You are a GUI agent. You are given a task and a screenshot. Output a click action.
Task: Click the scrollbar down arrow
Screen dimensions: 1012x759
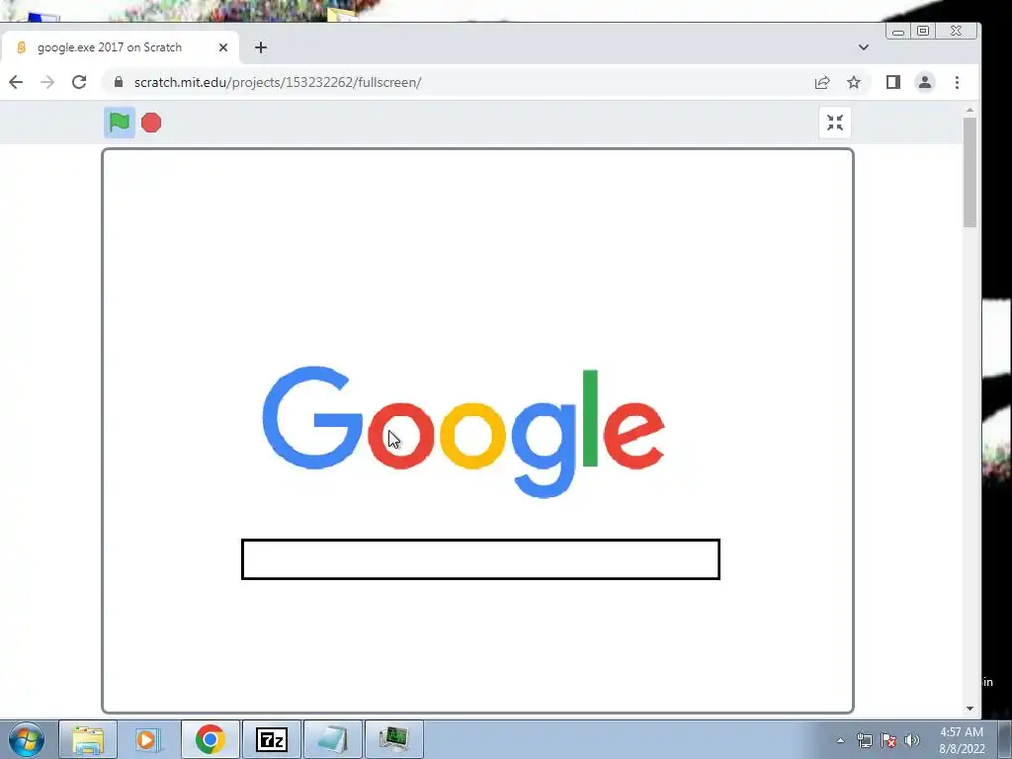[970, 709]
